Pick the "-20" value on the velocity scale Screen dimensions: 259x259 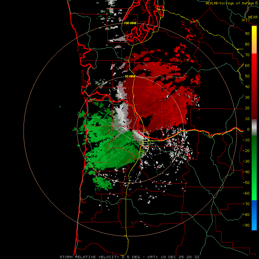(x=246, y=151)
